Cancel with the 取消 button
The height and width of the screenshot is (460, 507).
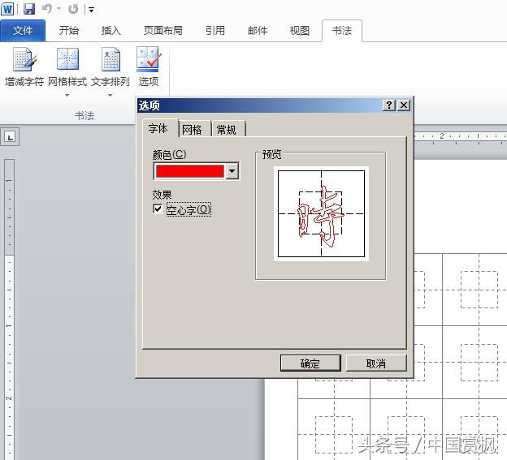click(376, 363)
